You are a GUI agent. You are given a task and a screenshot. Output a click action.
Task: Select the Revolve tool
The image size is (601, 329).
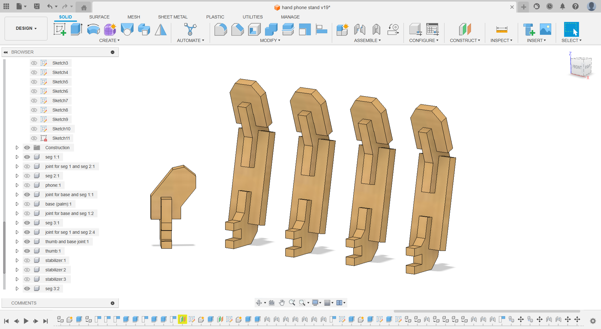93,29
